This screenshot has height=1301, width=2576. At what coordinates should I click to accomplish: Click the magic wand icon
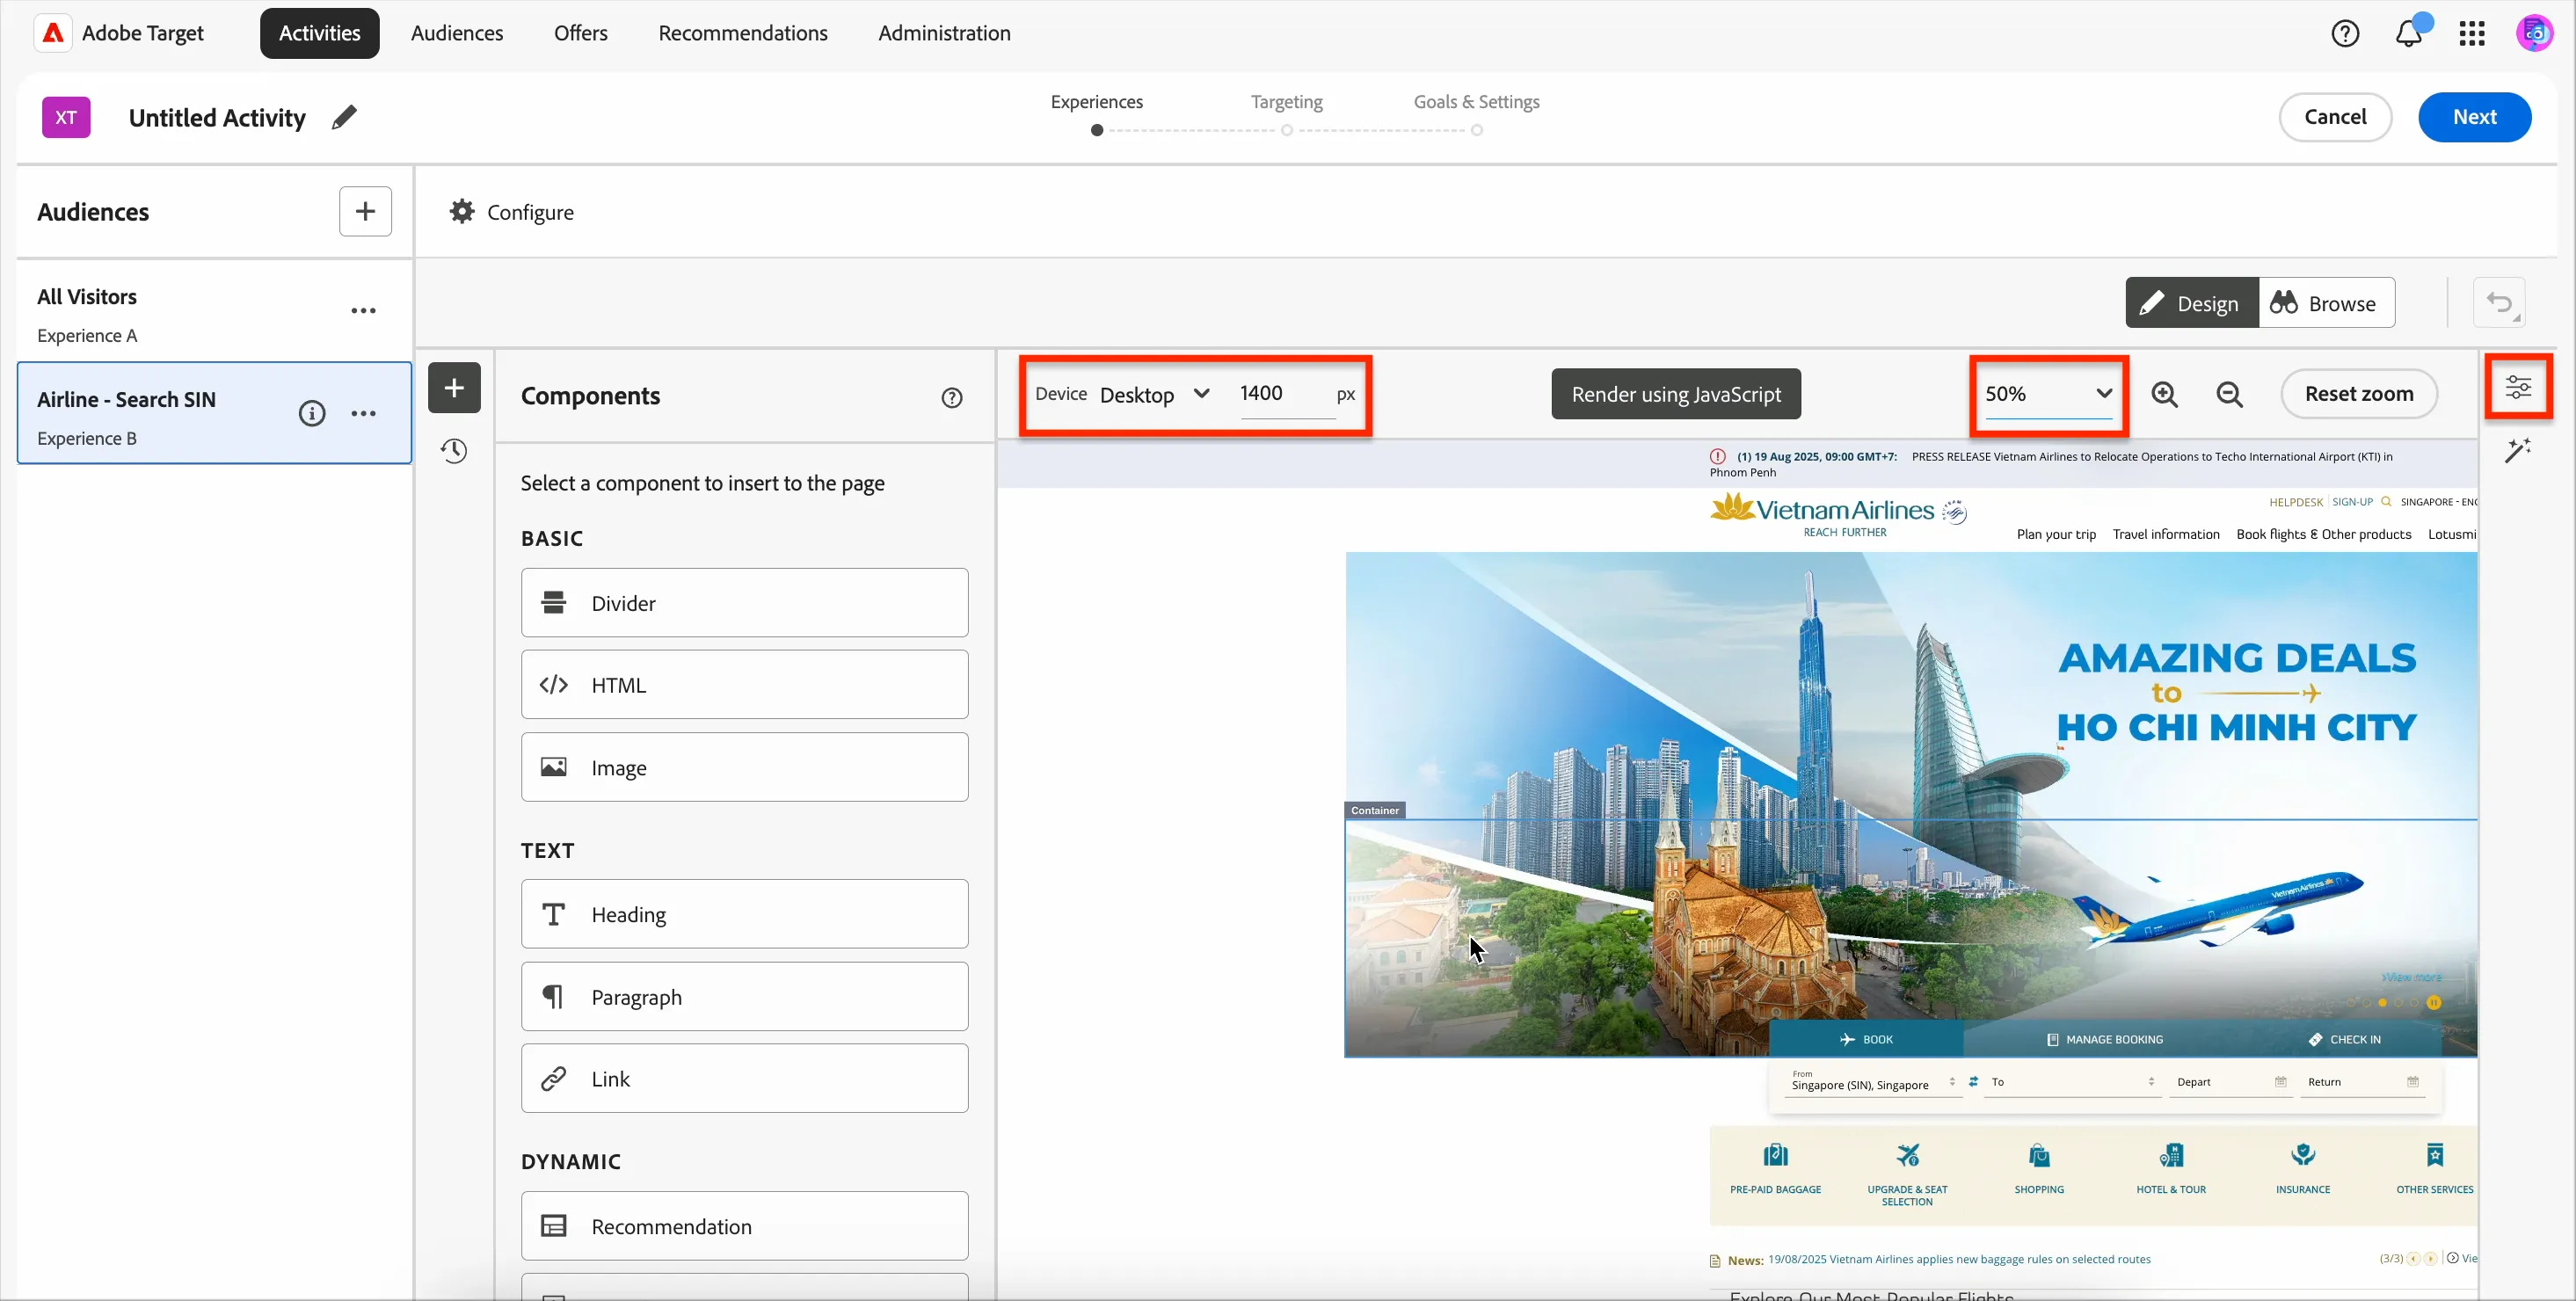coord(2518,450)
